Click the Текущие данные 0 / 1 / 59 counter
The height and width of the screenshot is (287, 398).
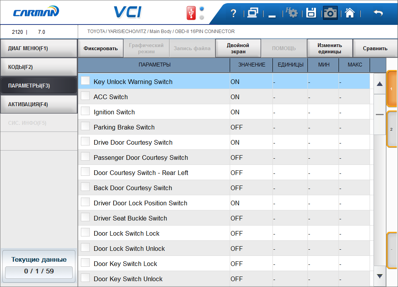click(x=39, y=266)
